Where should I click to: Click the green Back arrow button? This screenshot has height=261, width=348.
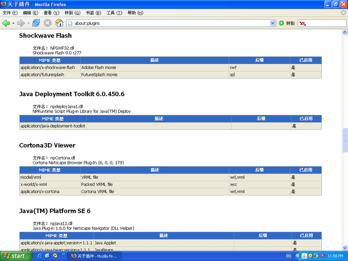click(x=6, y=23)
